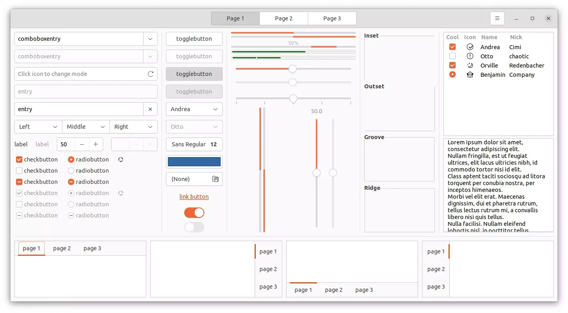Click the clear icon inside the entry field
The image size is (568, 313).
click(x=151, y=109)
